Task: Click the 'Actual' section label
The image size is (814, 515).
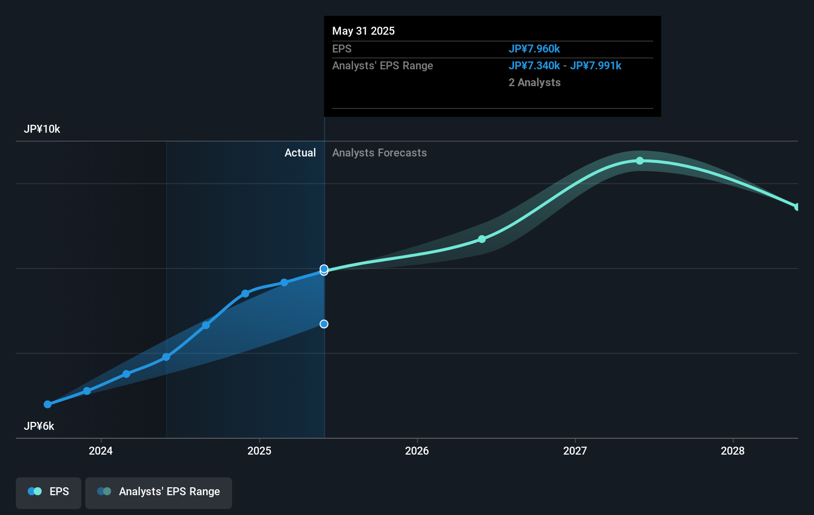Action: click(300, 153)
